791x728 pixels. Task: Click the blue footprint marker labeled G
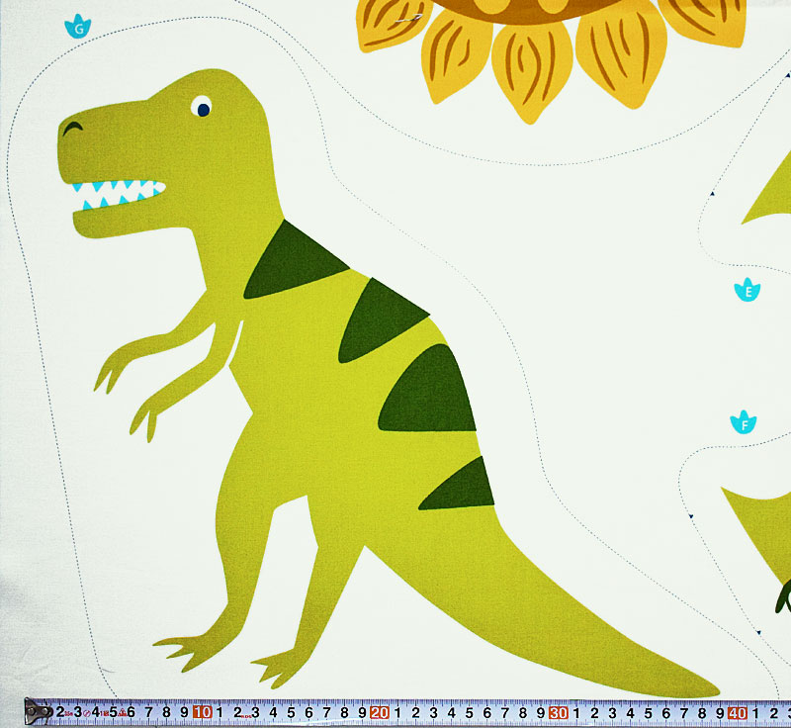(78, 27)
